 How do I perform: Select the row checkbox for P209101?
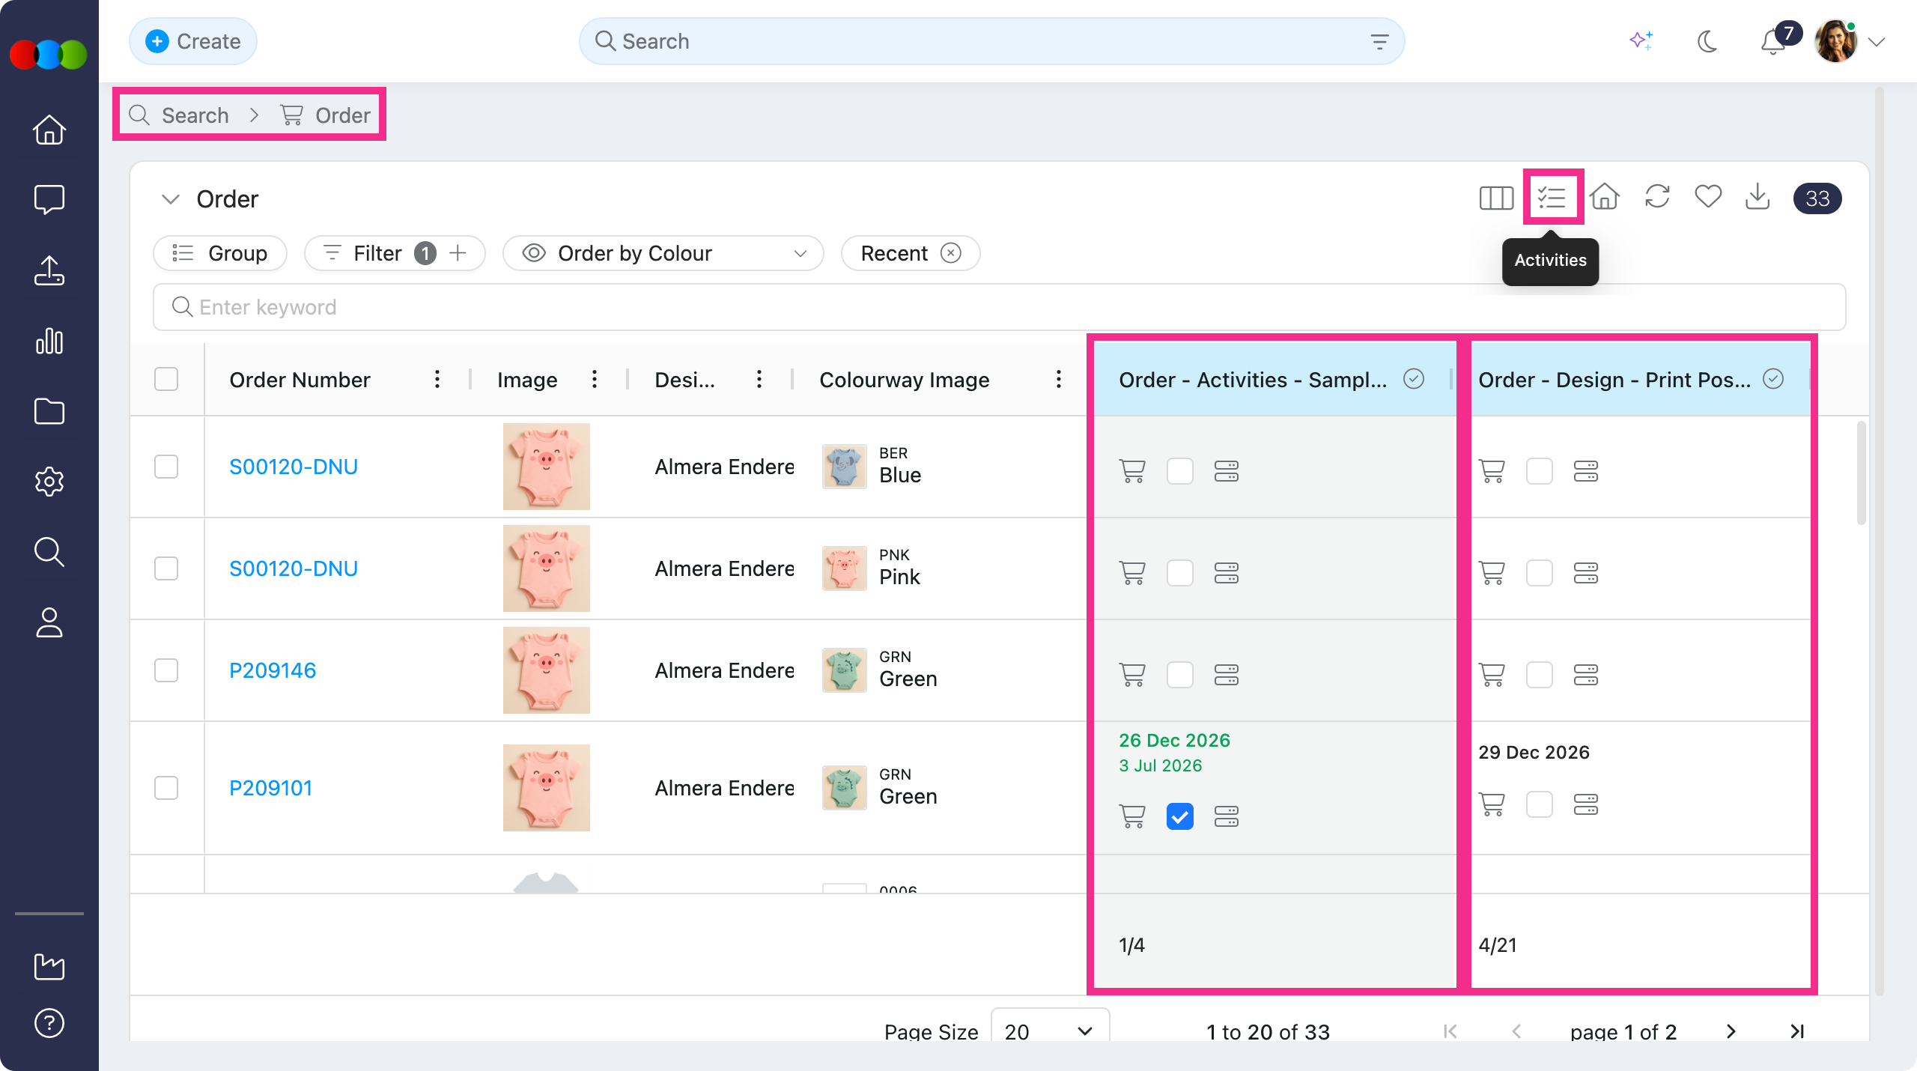[166, 788]
